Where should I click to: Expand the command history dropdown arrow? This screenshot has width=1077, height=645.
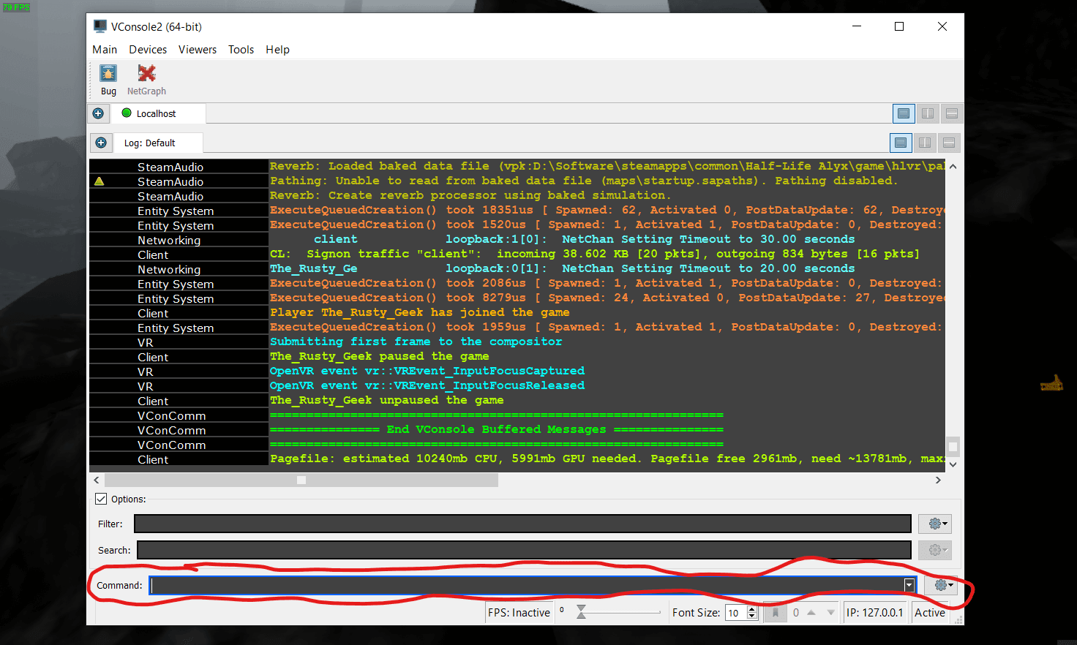tap(909, 585)
